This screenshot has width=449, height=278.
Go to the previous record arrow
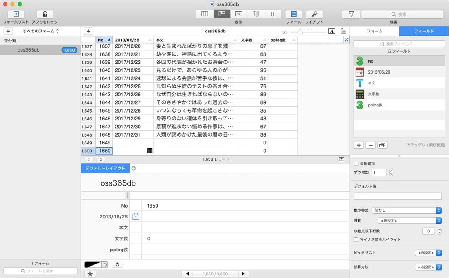(187, 274)
